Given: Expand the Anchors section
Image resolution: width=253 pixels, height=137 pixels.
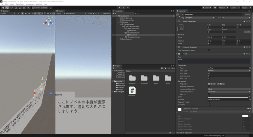Looking at the screenshot, I should (x=177, y=34).
